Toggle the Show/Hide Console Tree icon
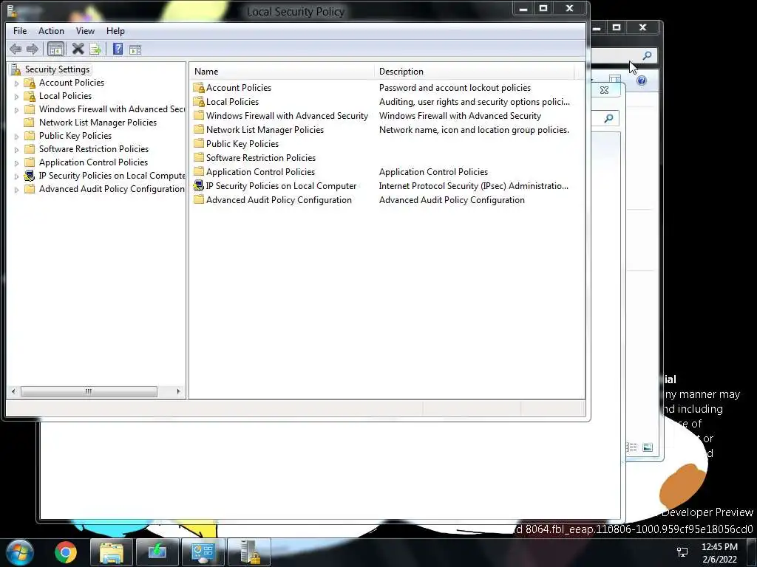The image size is (757, 567). tap(56, 49)
